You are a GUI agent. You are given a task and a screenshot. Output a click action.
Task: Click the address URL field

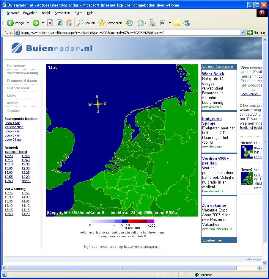(x=130, y=32)
